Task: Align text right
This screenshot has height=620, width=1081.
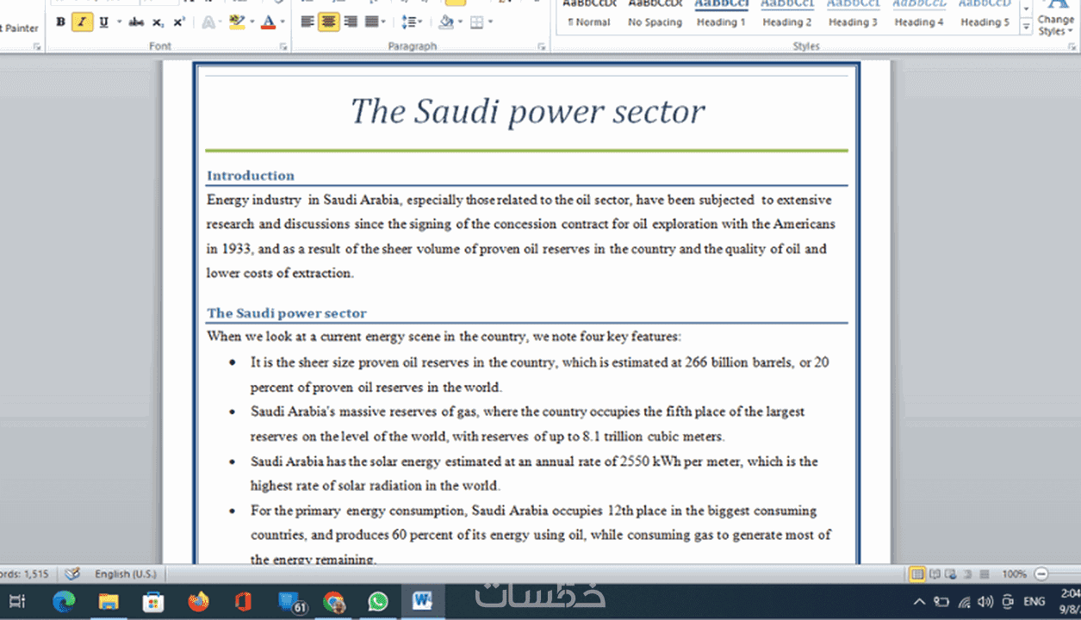Action: coord(350,22)
